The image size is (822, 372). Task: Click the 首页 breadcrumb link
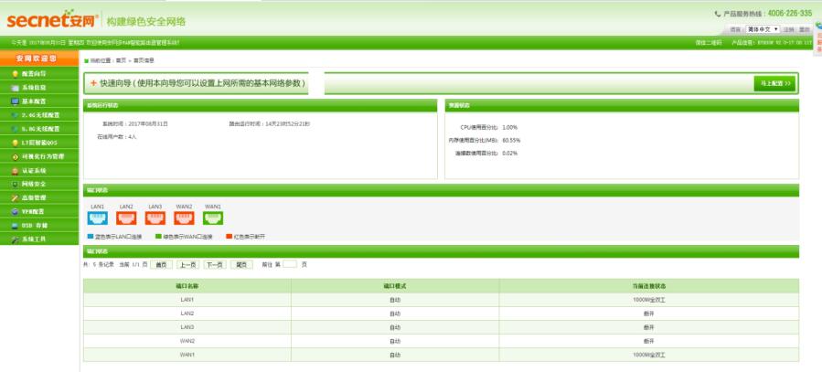pos(121,60)
